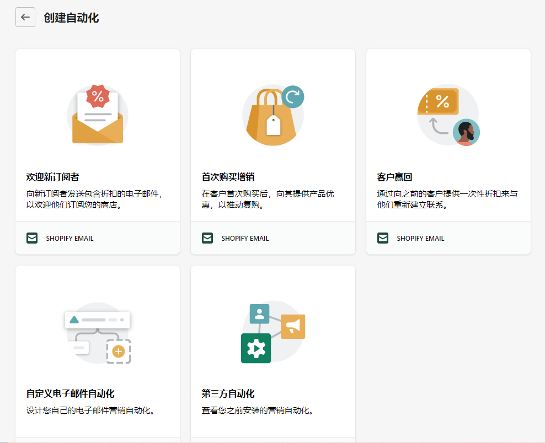Click the Shopify Email icon under 欢迎新订阅者
Image resolution: width=545 pixels, height=443 pixels.
click(32, 238)
